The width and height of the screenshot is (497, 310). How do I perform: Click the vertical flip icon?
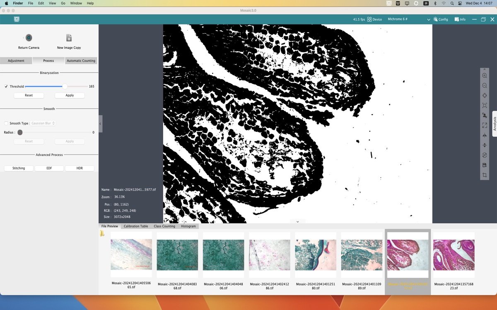pos(485,145)
